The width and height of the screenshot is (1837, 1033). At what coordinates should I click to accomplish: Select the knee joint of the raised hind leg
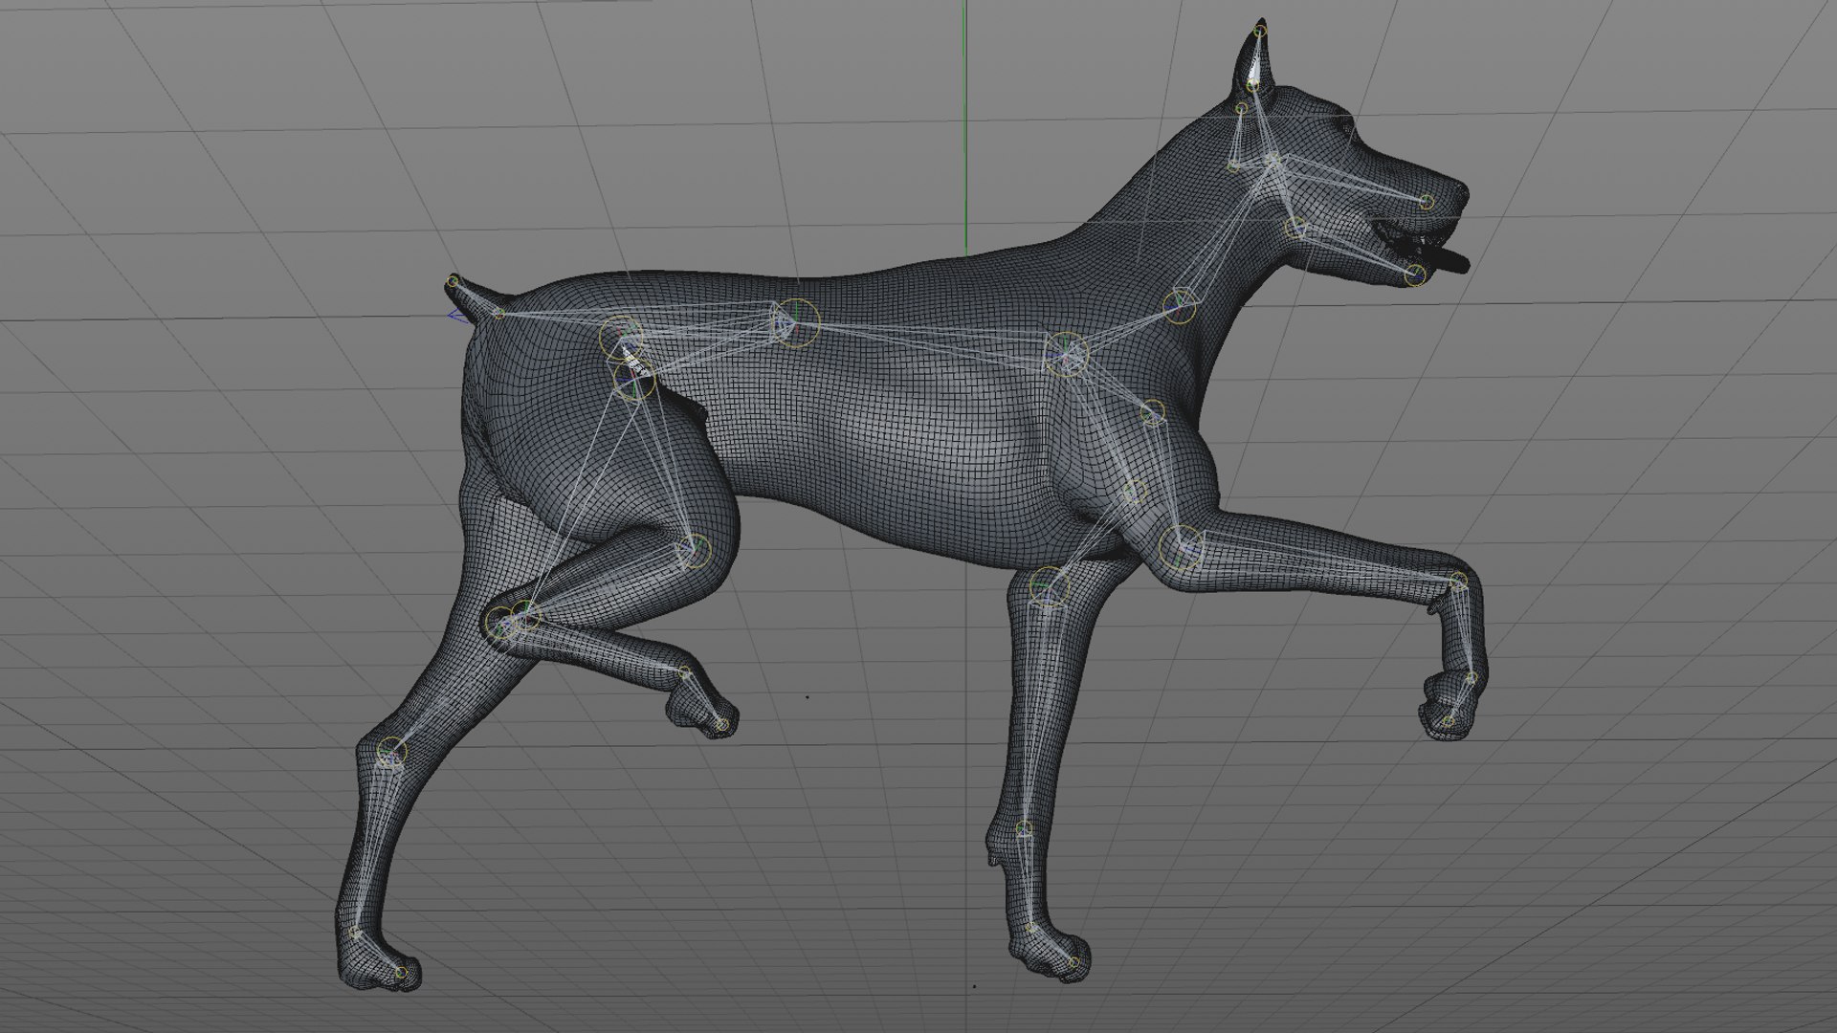pos(695,551)
